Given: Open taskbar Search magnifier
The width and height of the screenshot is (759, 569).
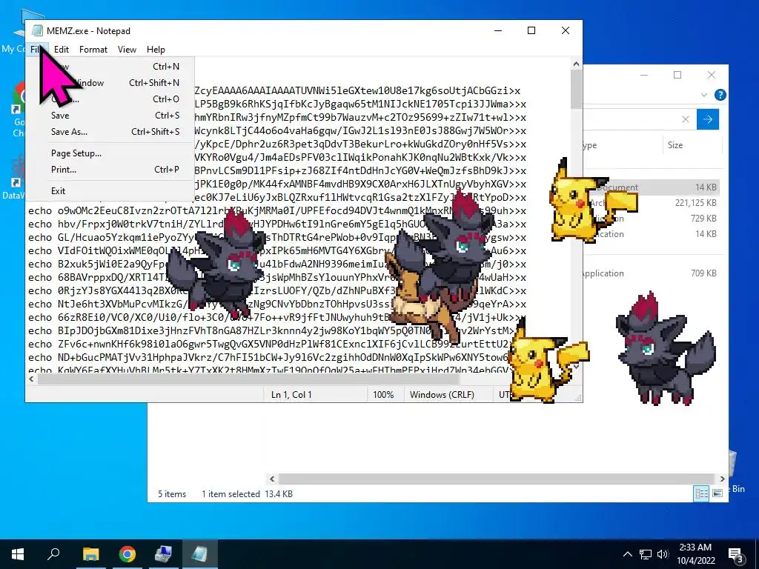Looking at the screenshot, I should tap(53, 554).
